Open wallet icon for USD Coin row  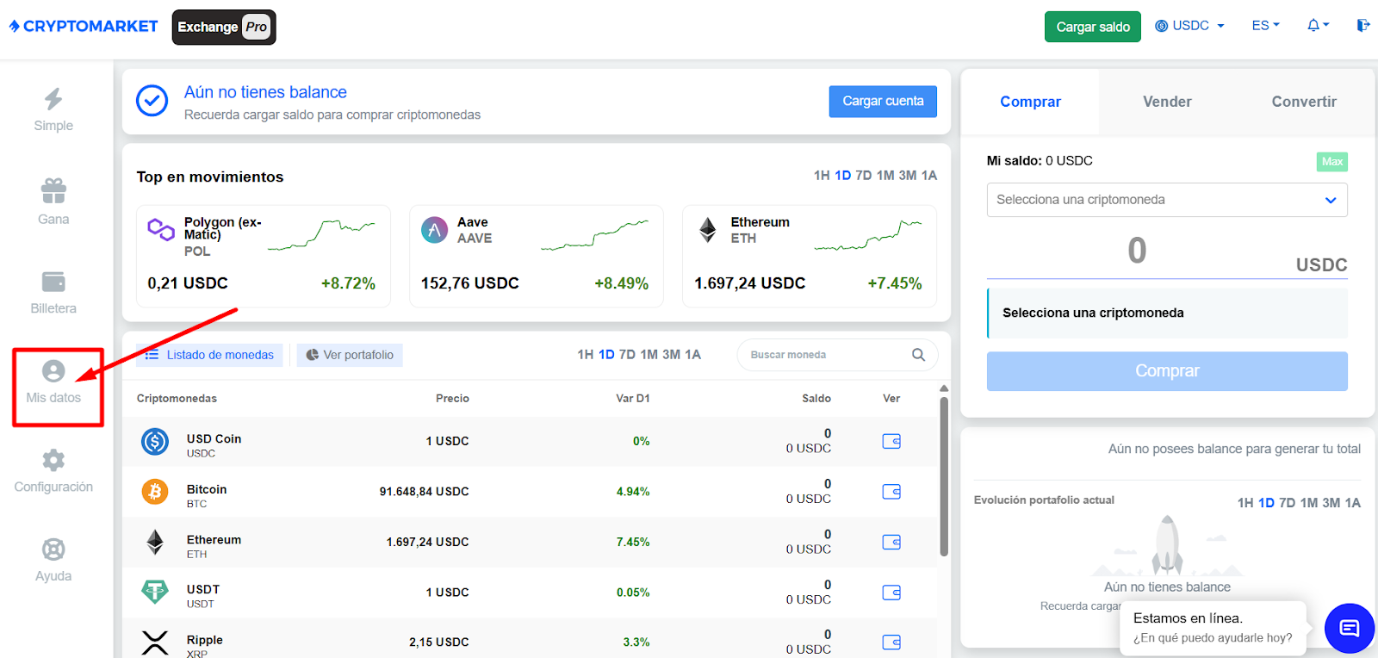[891, 441]
